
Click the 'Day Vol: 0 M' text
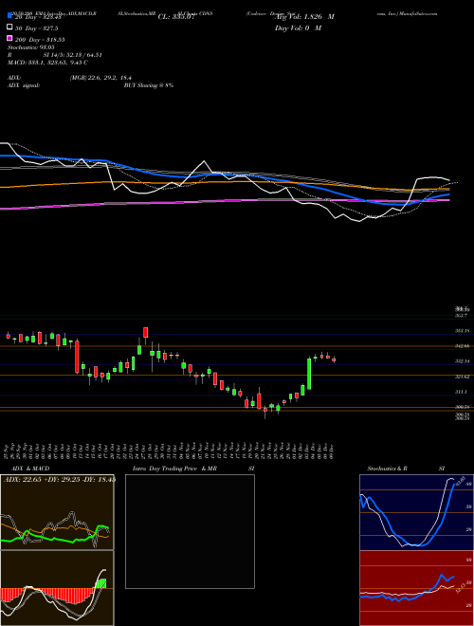click(298, 28)
